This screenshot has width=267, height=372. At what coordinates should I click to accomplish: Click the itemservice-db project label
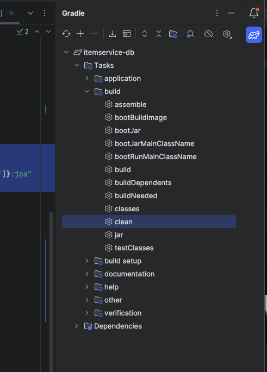[x=109, y=52]
